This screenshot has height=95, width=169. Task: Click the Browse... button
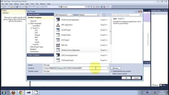click(116, 68)
